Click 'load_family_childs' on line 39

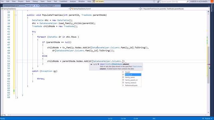click(70, 23)
